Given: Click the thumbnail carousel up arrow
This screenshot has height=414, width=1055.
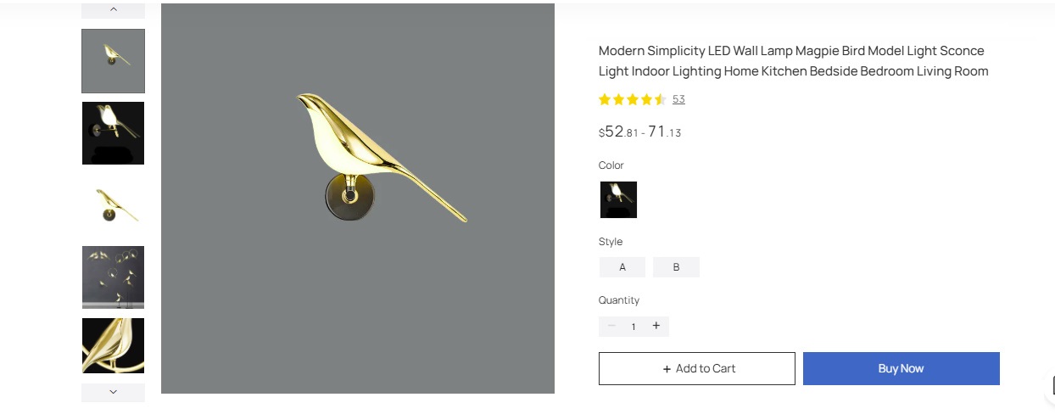Looking at the screenshot, I should tap(113, 10).
